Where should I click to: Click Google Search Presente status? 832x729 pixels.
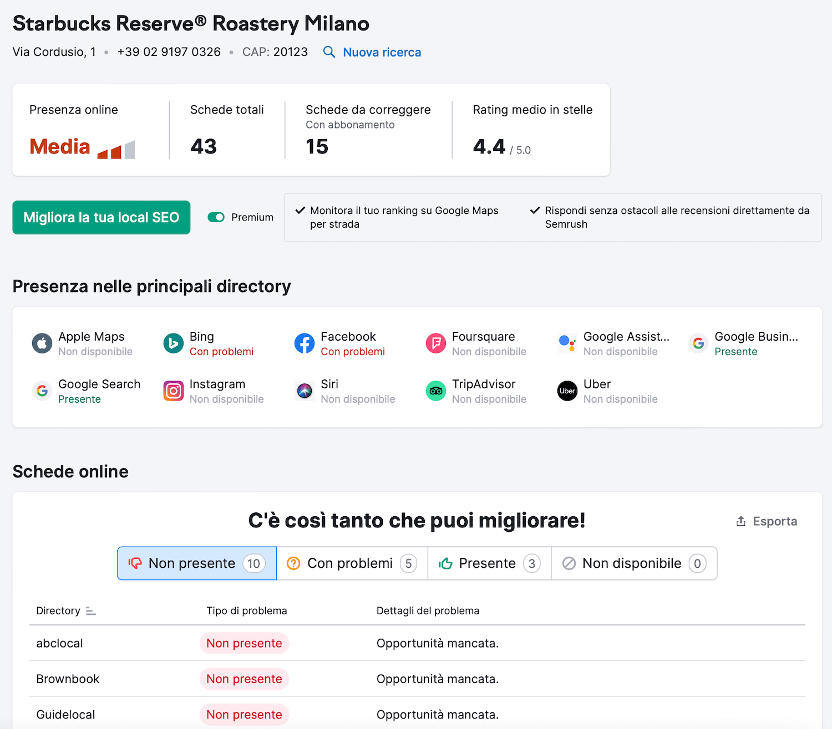(79, 399)
